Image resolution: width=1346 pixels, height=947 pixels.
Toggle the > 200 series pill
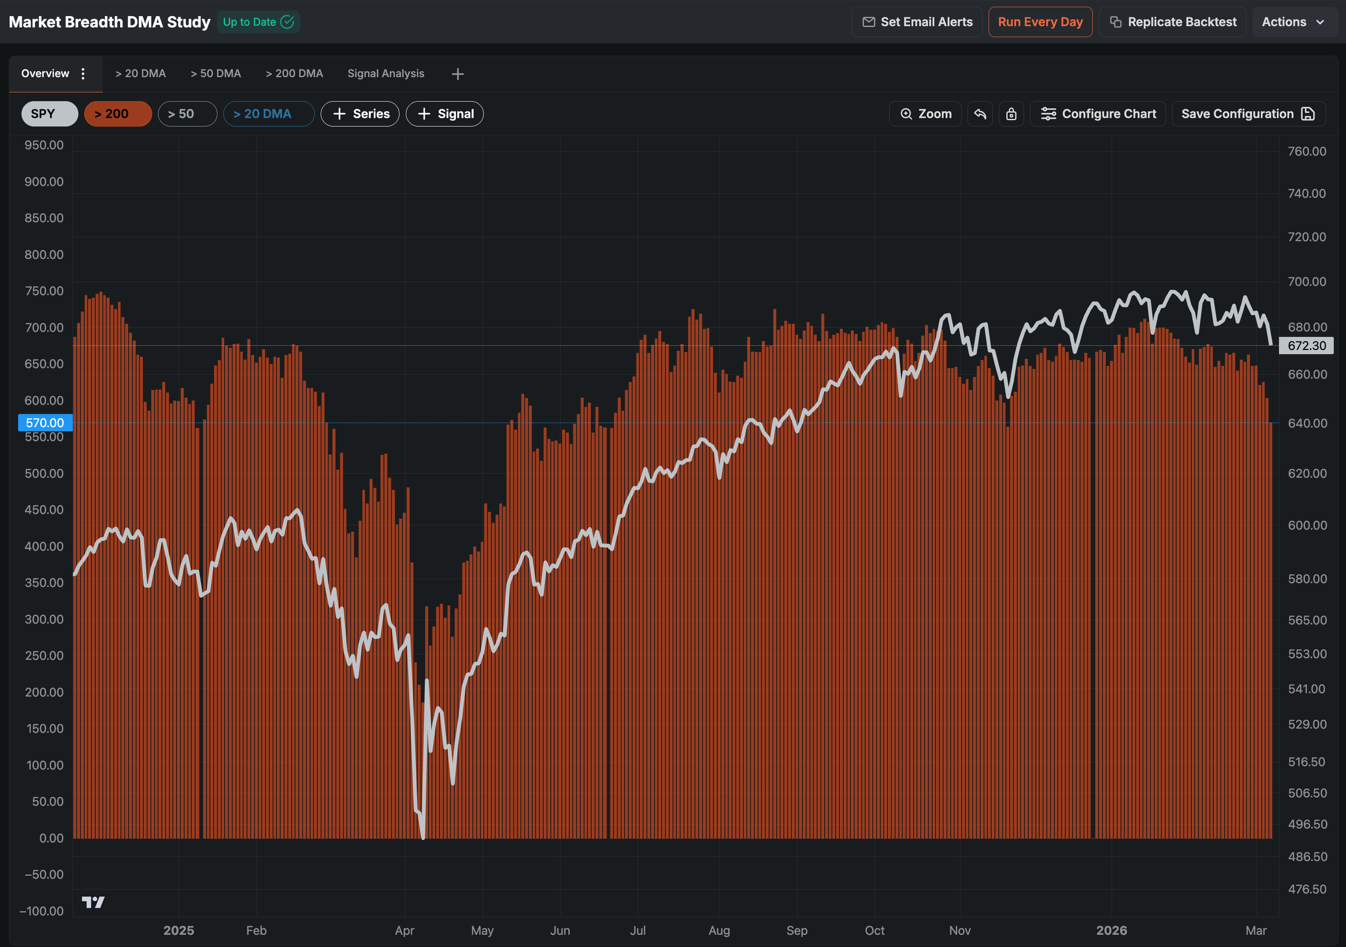coord(118,114)
